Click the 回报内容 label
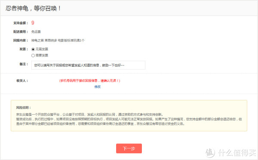258x160 pixels. (x=21, y=40)
